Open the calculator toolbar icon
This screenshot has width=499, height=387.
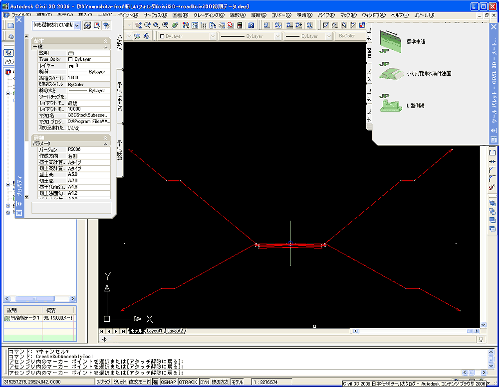coord(240,25)
